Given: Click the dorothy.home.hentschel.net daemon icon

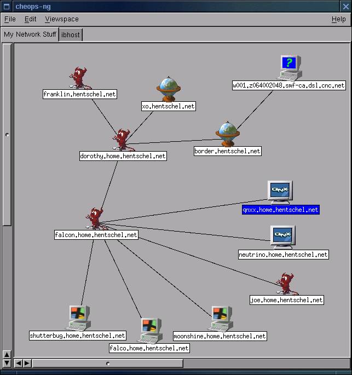Looking at the screenshot, I should 123,140.
